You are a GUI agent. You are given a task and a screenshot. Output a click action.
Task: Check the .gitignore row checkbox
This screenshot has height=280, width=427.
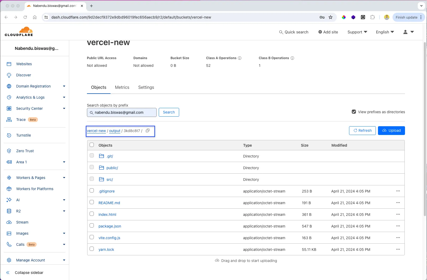point(92,190)
